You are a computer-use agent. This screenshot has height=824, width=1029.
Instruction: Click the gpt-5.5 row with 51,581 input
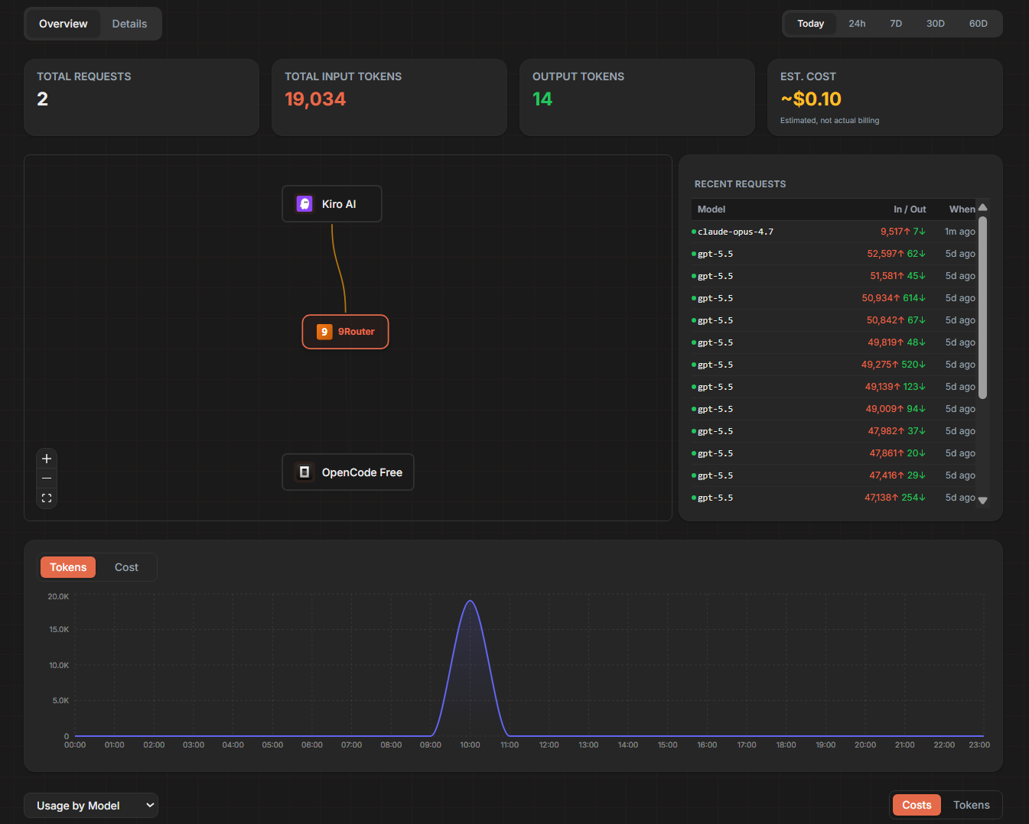click(x=834, y=276)
